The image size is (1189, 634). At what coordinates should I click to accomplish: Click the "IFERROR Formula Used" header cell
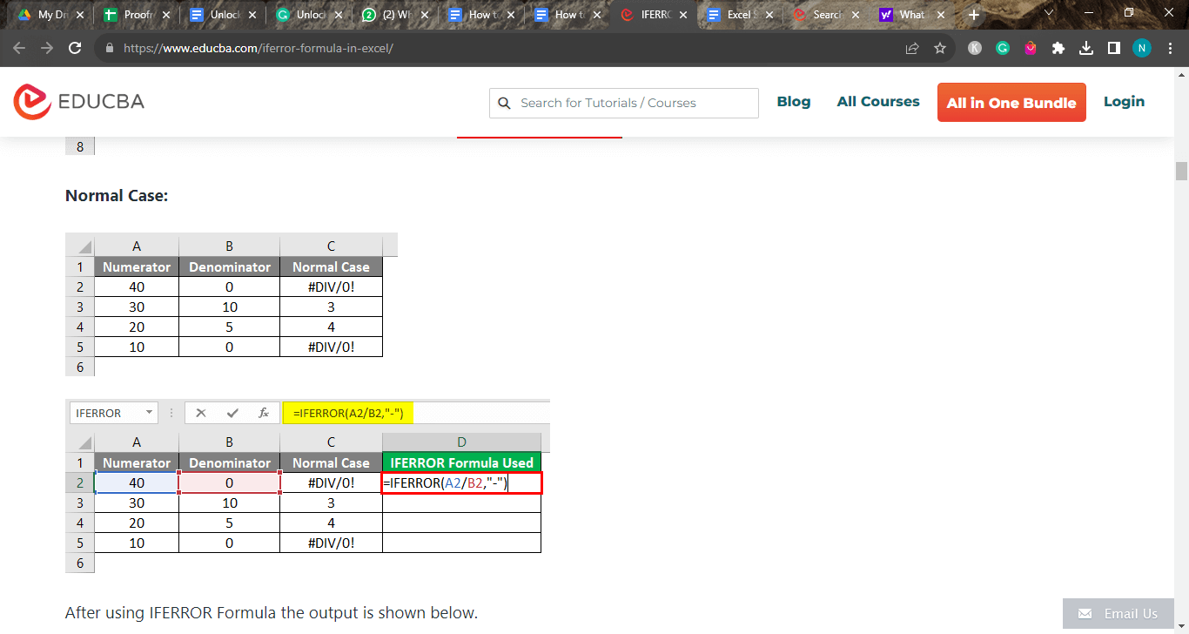coord(462,462)
